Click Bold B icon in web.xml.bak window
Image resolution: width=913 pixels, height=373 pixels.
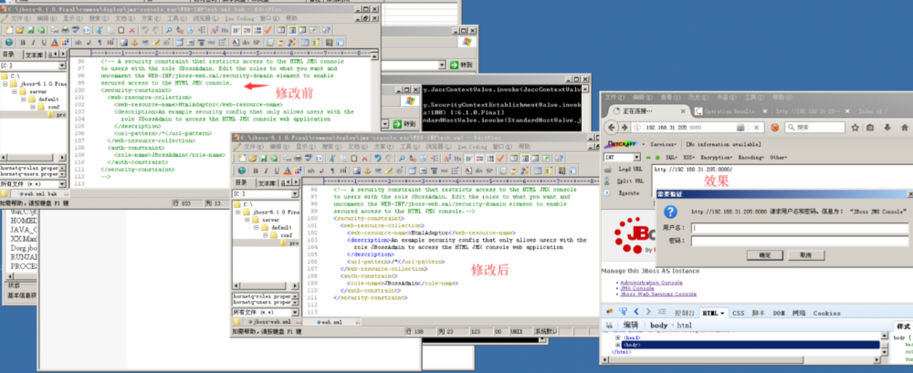[23, 42]
